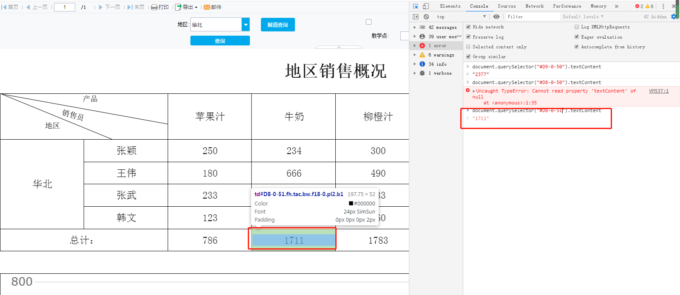The height and width of the screenshot is (295, 680).
Task: Open the Default levels dropdown
Action: (x=583, y=17)
